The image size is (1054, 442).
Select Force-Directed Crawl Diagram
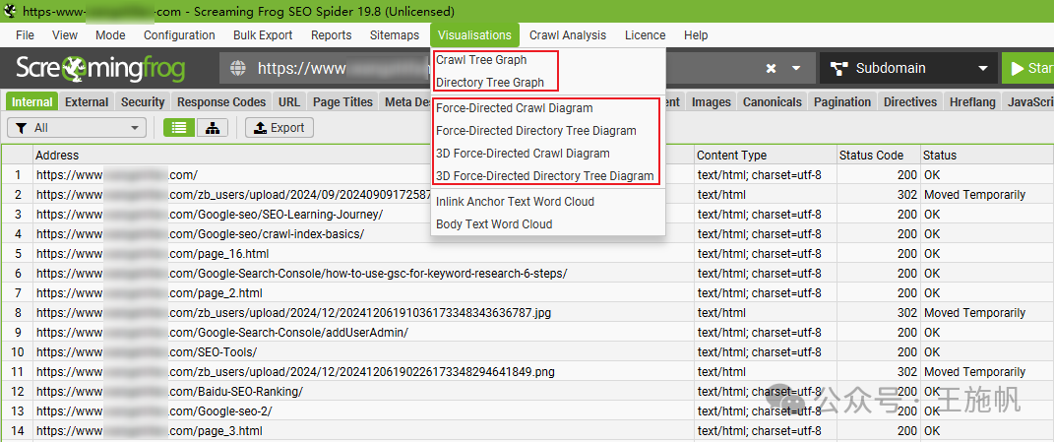(x=515, y=107)
